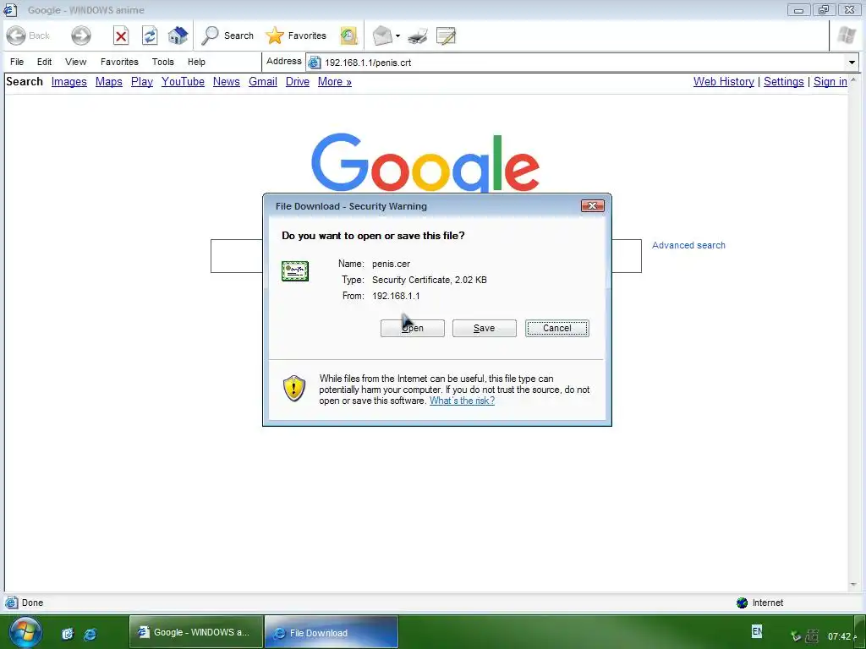
Task: Switch to Google - WINDOWS taskbar button
Action: [x=196, y=632]
